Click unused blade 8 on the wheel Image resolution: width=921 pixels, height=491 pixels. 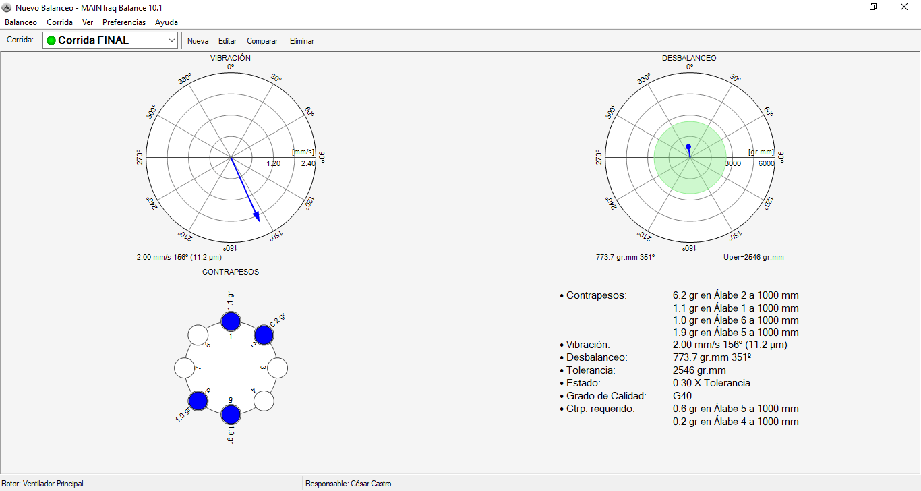(x=200, y=334)
